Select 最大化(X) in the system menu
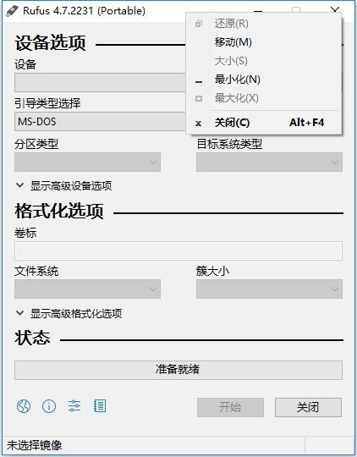The width and height of the screenshot is (357, 457). [264, 98]
